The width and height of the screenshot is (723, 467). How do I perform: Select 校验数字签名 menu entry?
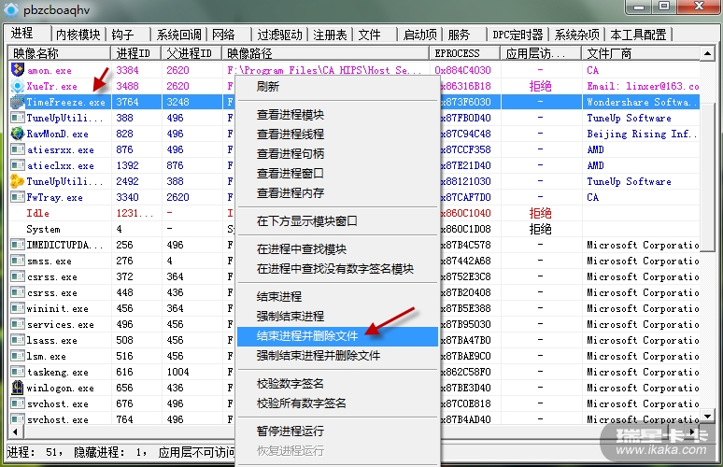coord(337,384)
